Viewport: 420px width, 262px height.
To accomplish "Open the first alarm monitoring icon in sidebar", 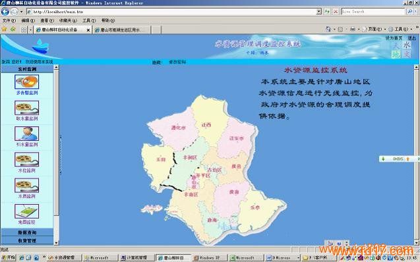I will coord(26,82).
